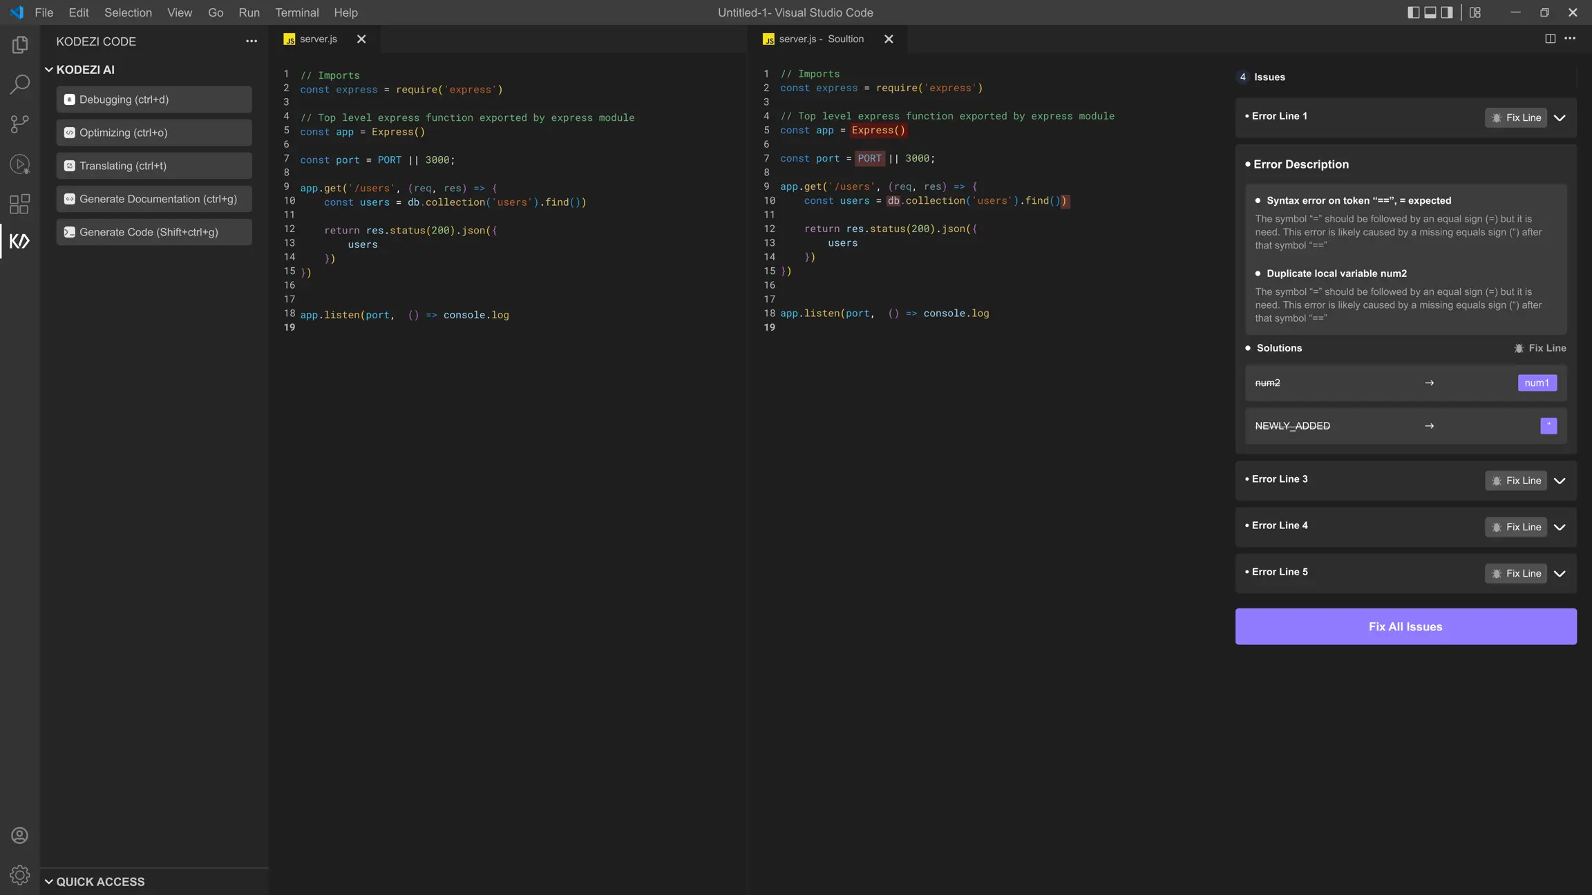
Task: Click the highlighted PORT in solution editor
Action: [x=869, y=159]
